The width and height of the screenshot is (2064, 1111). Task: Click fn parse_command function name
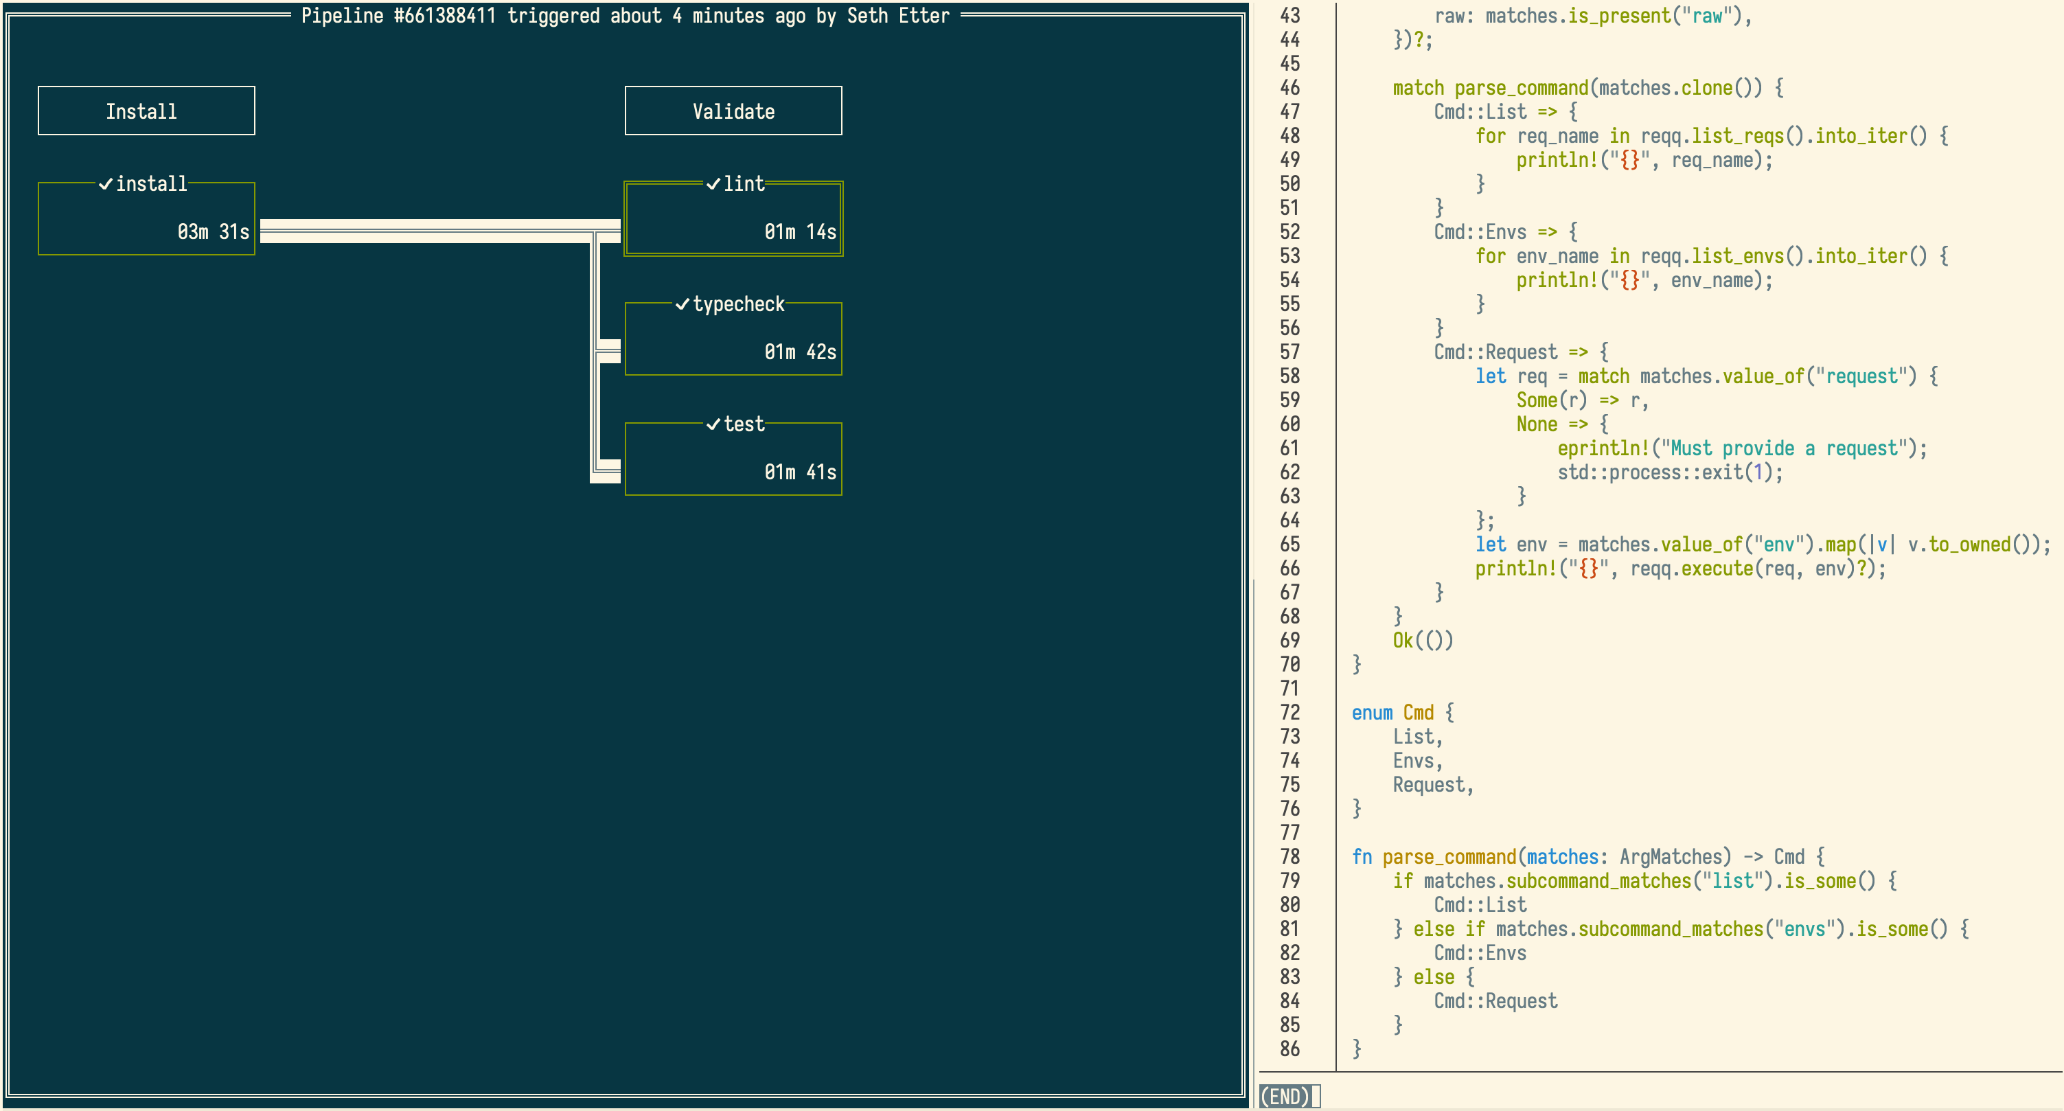(x=1449, y=857)
